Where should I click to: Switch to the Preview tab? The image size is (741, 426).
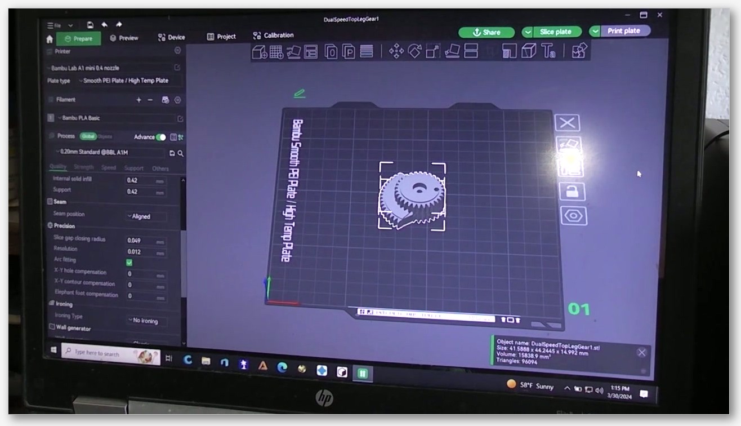pos(124,38)
